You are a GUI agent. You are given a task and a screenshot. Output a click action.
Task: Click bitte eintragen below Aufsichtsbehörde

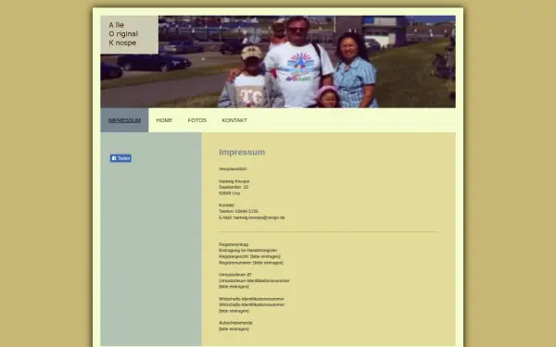pos(234,328)
